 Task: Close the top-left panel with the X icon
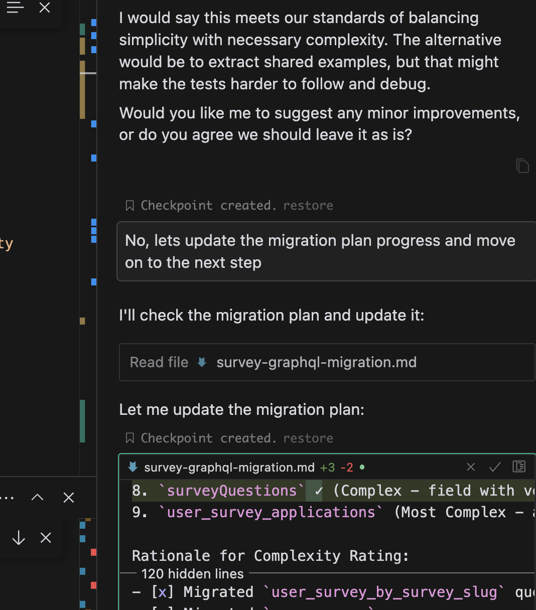[x=45, y=8]
